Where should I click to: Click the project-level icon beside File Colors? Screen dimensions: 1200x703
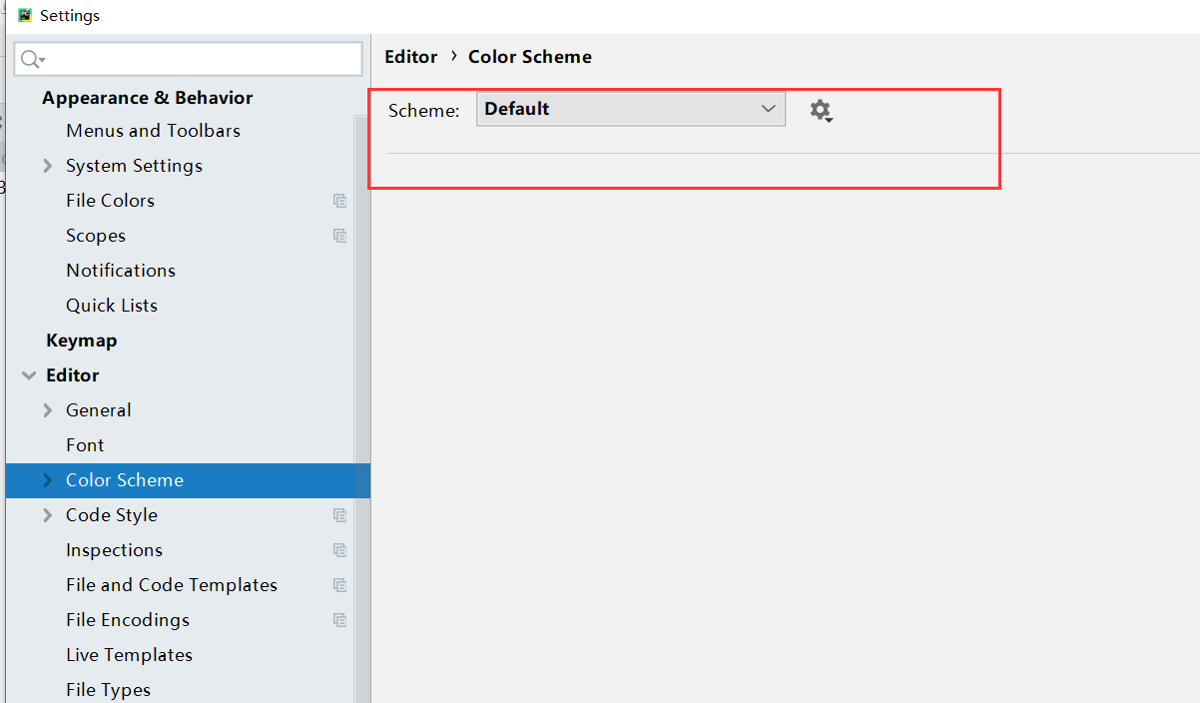click(339, 201)
